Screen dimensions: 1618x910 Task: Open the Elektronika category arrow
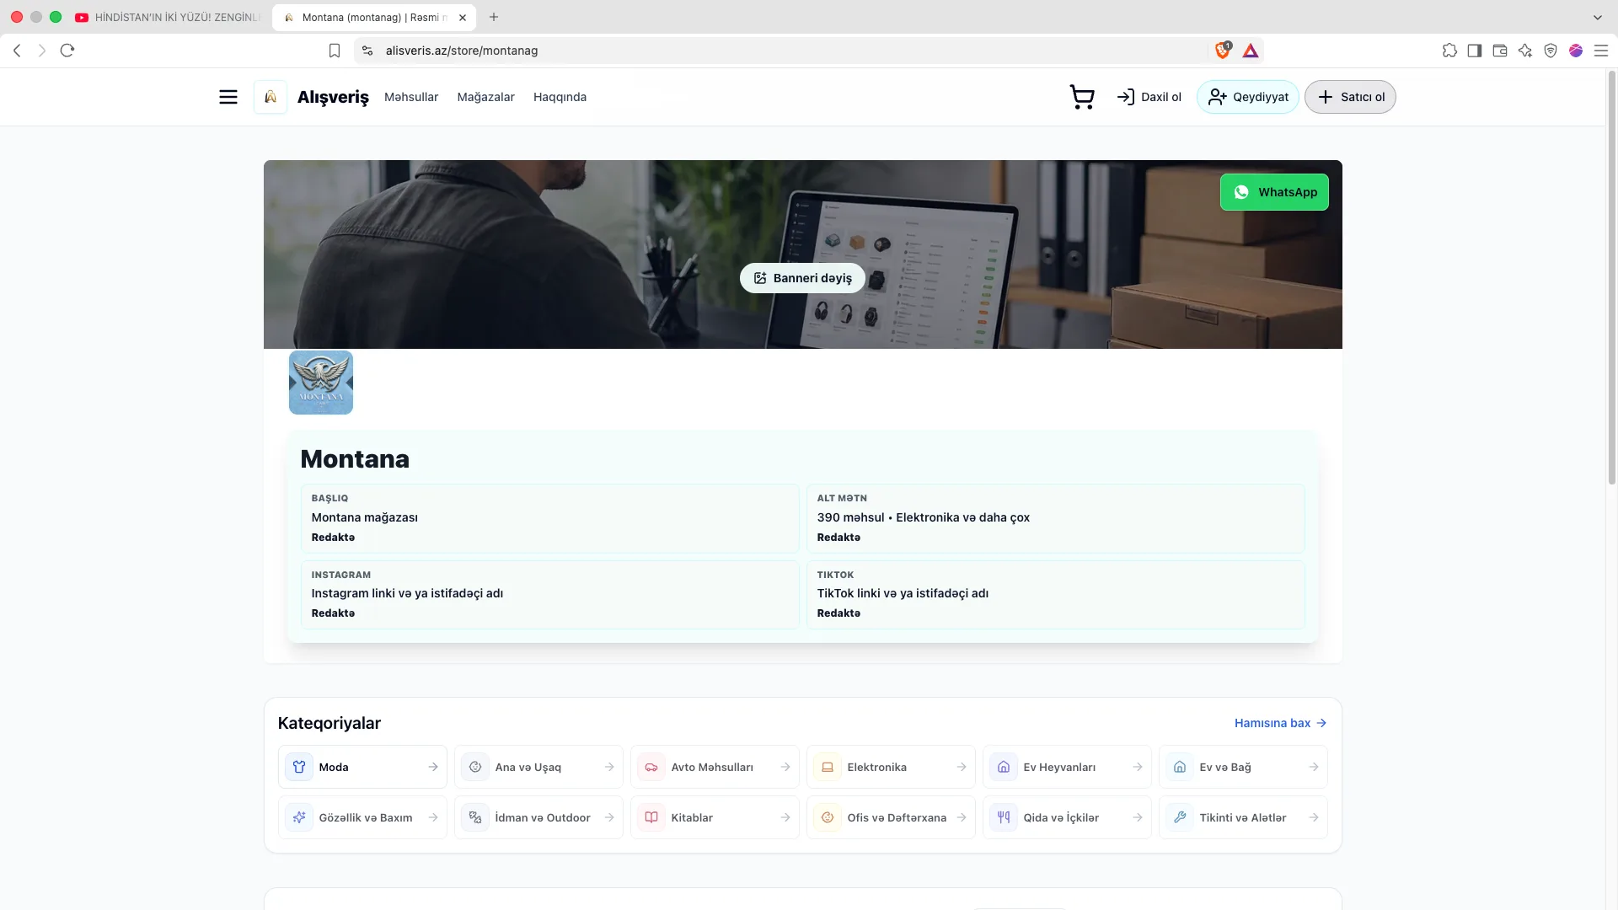[962, 767]
